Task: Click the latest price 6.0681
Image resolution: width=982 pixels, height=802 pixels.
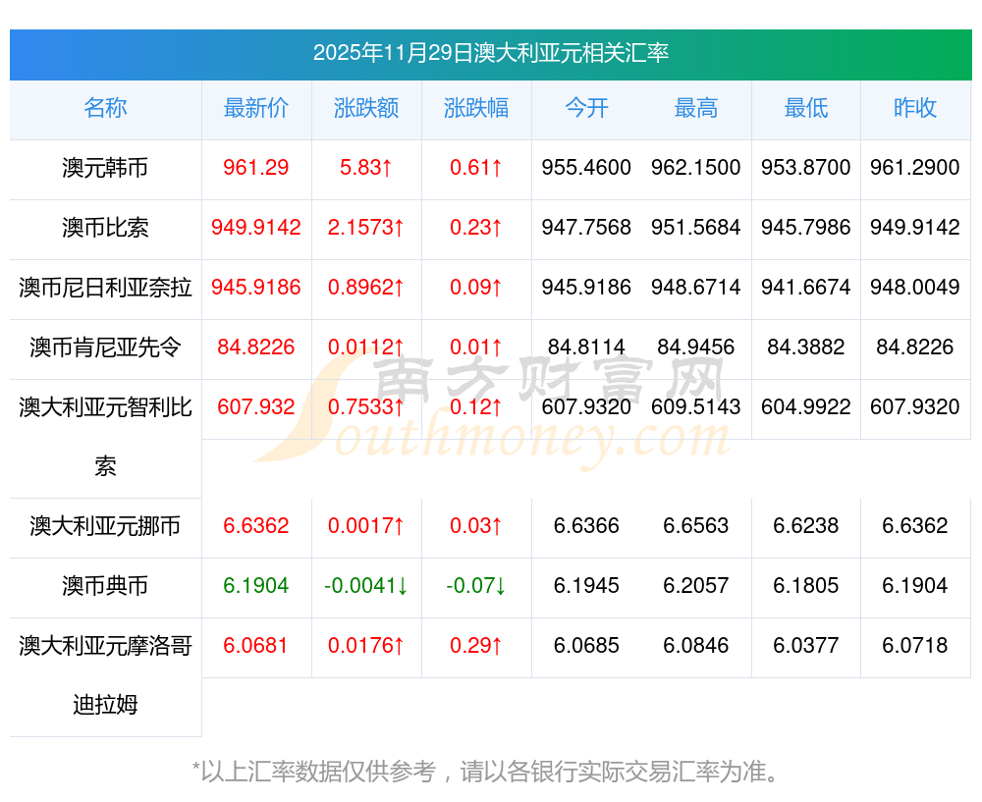Action: click(x=256, y=646)
